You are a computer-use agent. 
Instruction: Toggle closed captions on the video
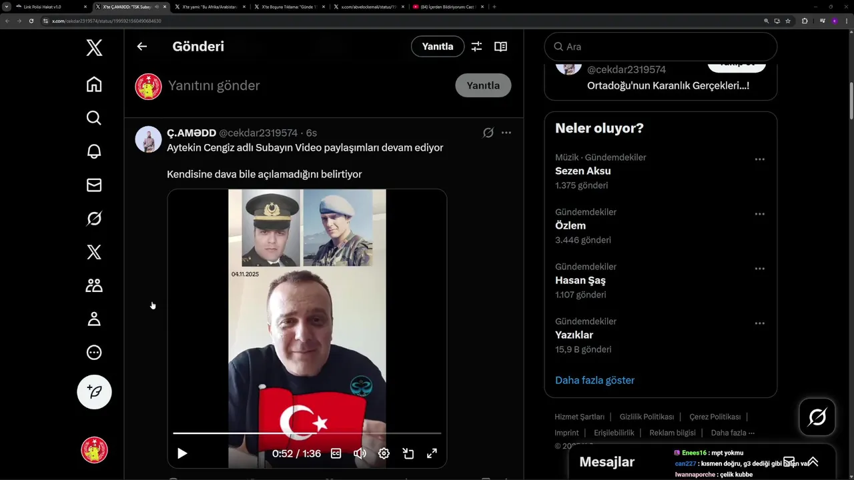336,453
